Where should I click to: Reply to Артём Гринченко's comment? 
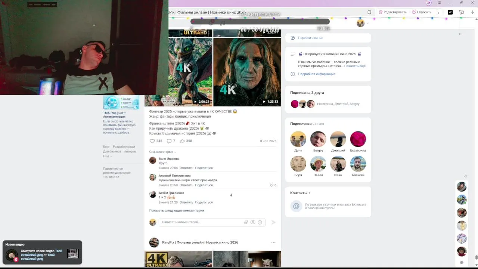point(186,202)
